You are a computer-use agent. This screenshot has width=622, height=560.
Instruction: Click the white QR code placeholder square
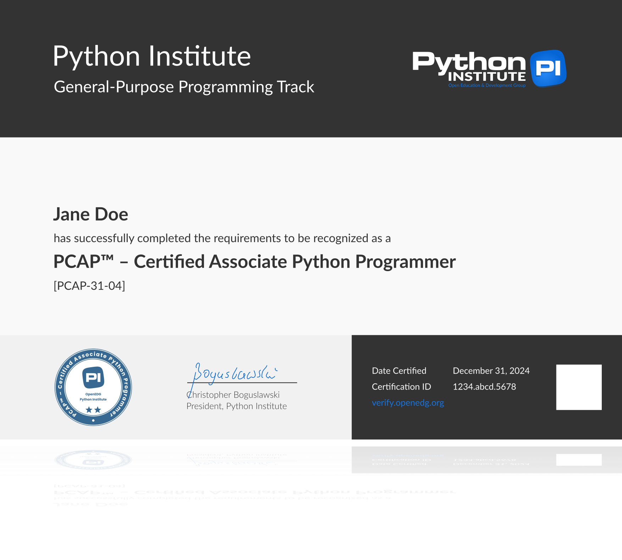click(x=579, y=387)
